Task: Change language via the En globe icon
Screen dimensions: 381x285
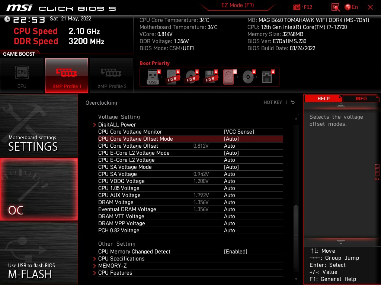Action: (351, 7)
